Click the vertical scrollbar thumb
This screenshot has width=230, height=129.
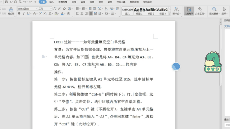[221, 55]
